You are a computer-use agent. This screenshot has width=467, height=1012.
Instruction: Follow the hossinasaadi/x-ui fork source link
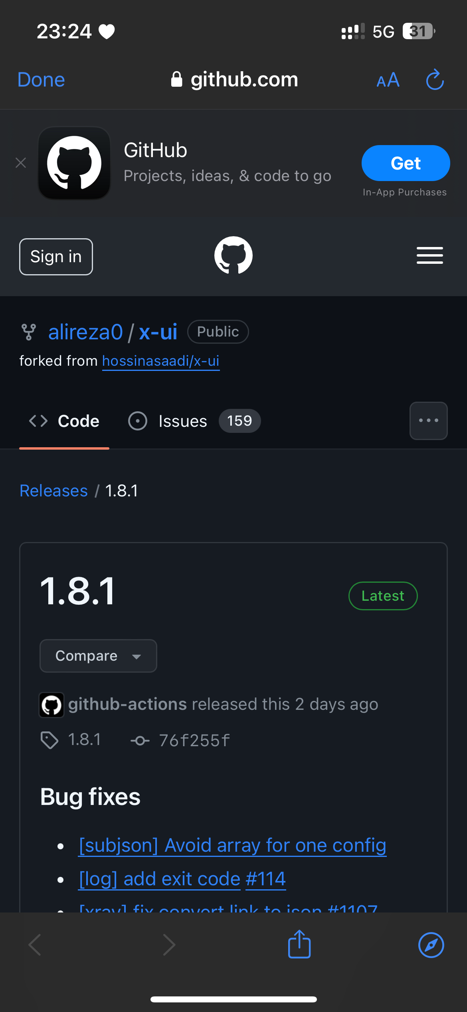tap(161, 361)
